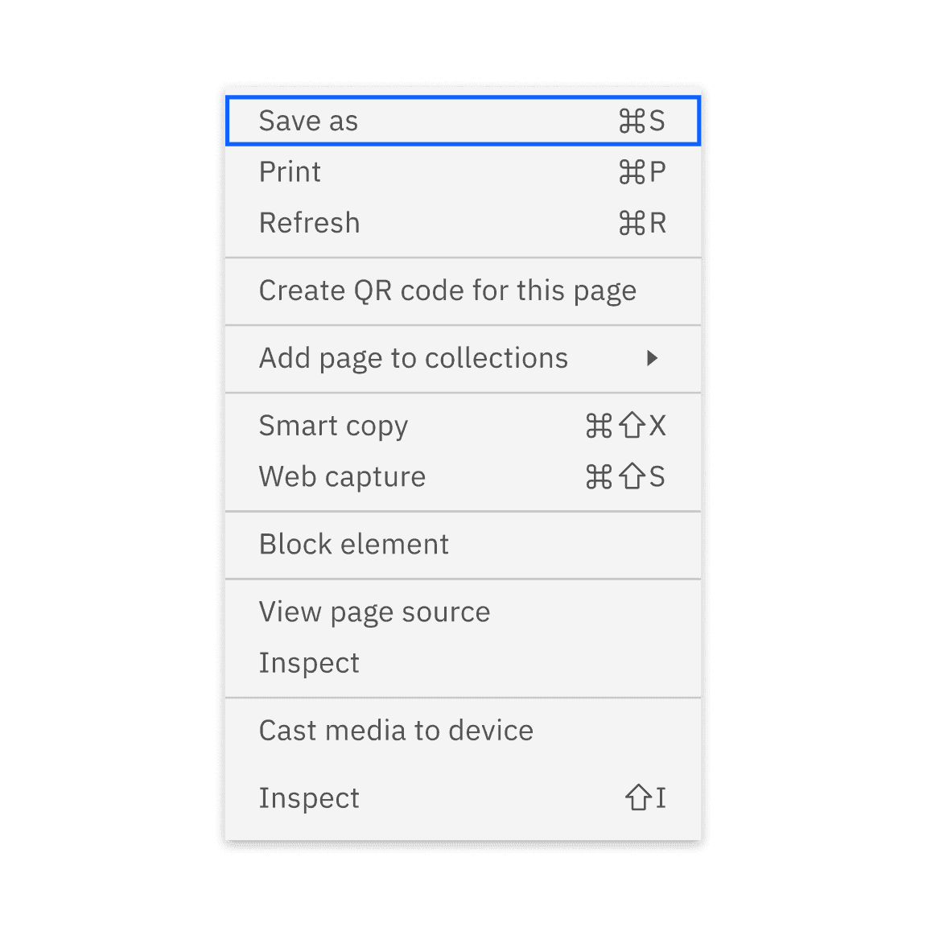Screen dimensions: 927x927
Task: Select the Block element option
Action: pyautogui.click(x=354, y=544)
